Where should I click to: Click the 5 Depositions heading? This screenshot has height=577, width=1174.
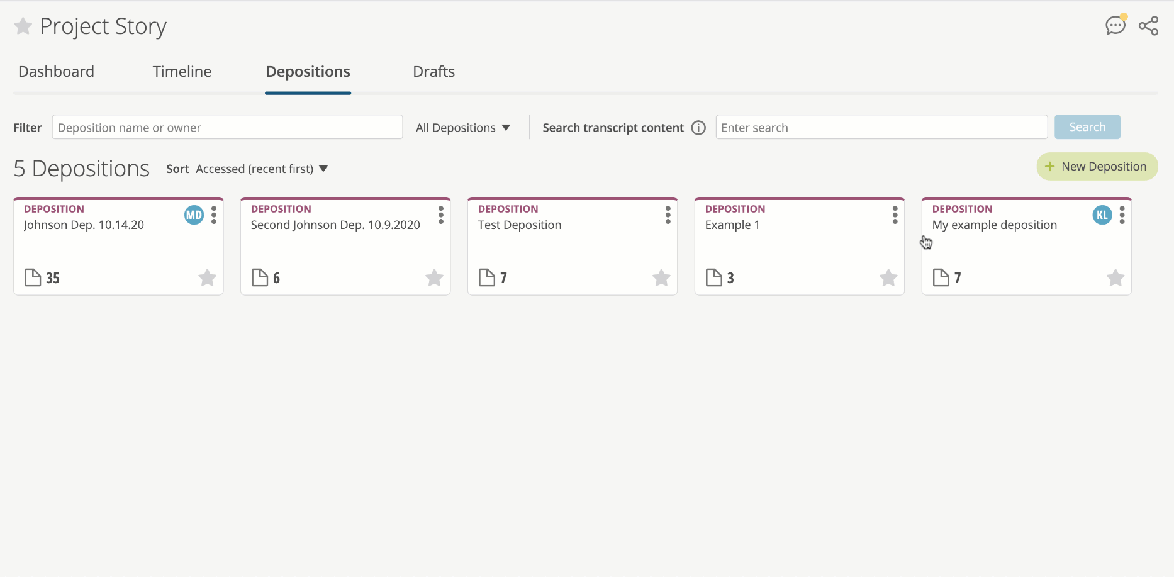coord(82,169)
